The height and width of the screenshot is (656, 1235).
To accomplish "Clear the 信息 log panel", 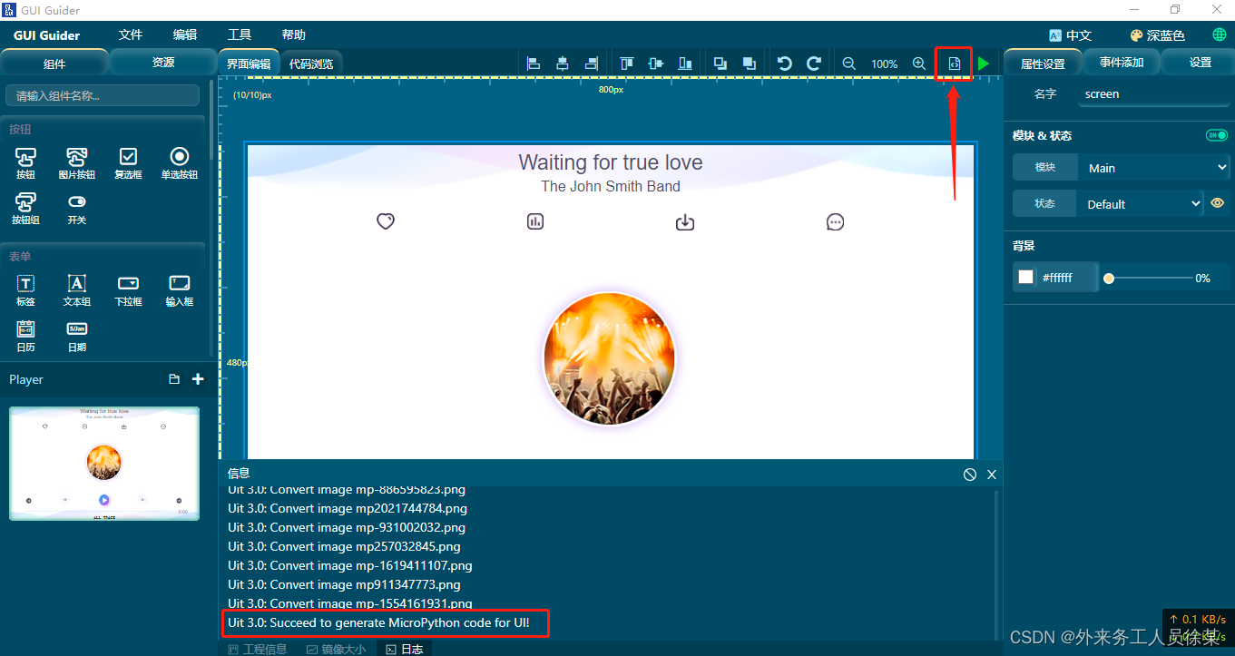I will [970, 475].
